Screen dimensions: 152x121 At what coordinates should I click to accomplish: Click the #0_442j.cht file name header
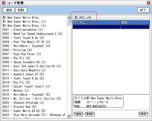click(x=83, y=18)
